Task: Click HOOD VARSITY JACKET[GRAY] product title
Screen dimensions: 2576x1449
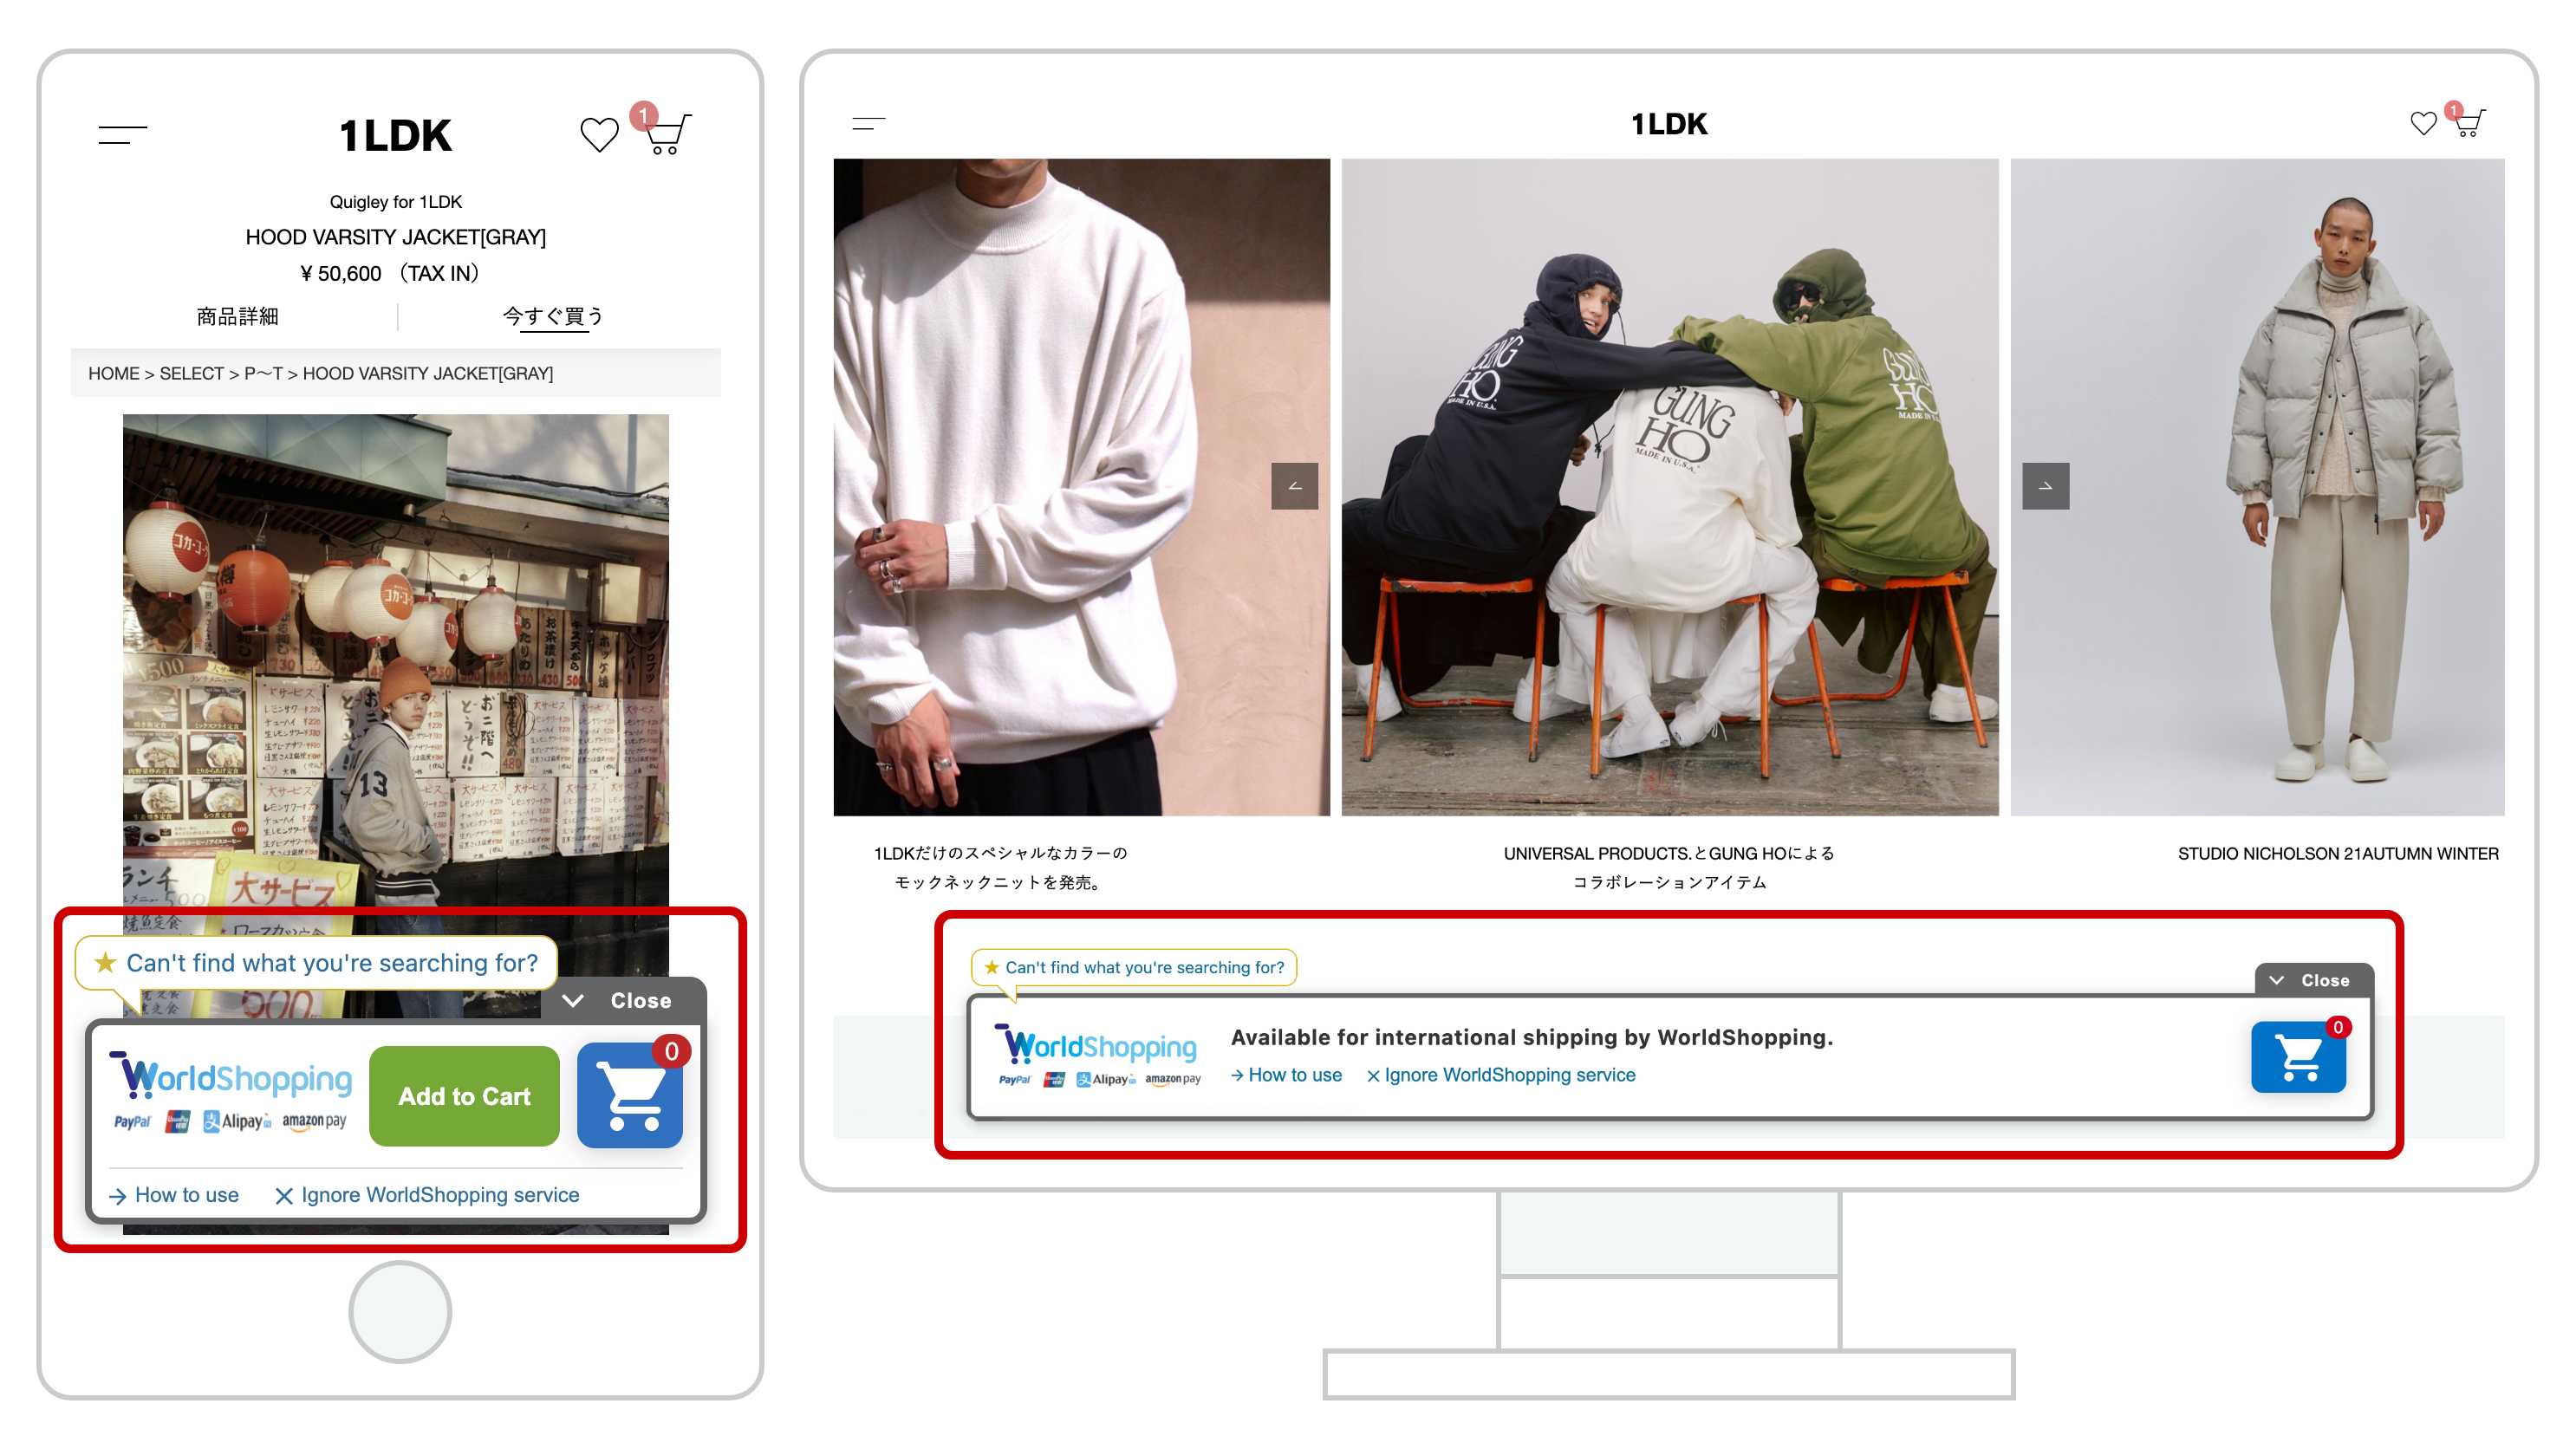Action: tap(395, 237)
